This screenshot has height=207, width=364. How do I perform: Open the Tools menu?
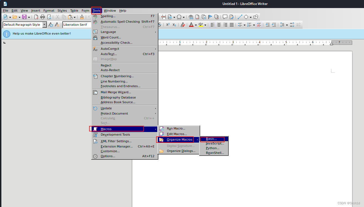coord(96,11)
